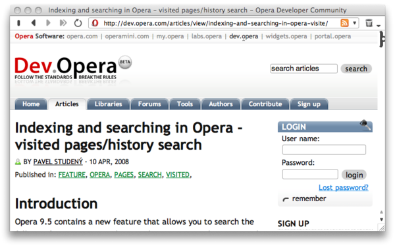
Task: Open the labs.opera link
Action: (207, 36)
